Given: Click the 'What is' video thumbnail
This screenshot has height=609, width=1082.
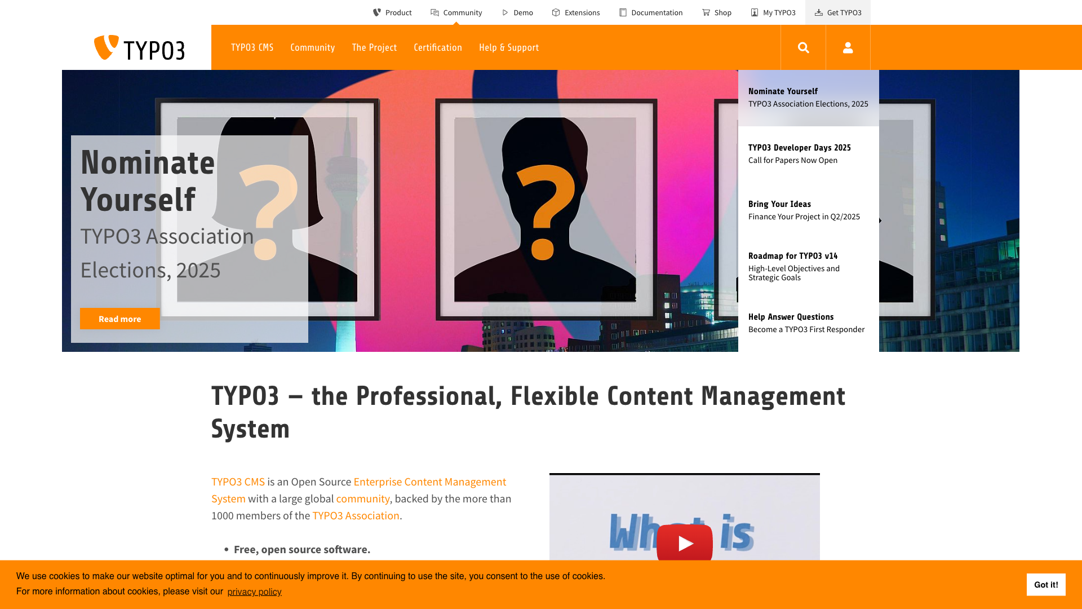Looking at the screenshot, I should click(684, 518).
